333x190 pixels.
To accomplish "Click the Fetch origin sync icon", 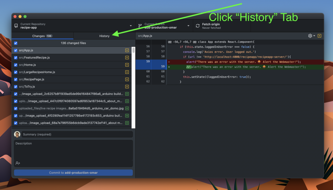I will click(x=198, y=26).
